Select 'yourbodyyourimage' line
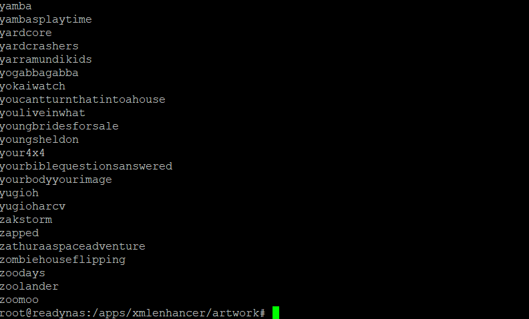 tap(55, 180)
